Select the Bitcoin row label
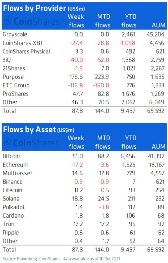 click(x=11, y=156)
